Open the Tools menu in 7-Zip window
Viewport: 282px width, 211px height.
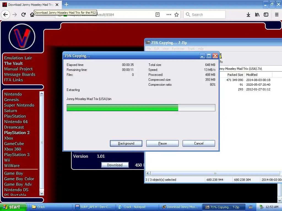(x=191, y=49)
